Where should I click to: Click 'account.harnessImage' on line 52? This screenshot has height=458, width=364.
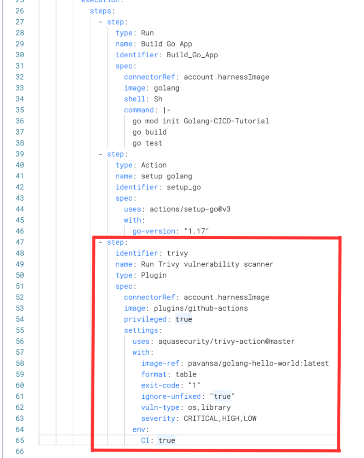click(x=227, y=297)
